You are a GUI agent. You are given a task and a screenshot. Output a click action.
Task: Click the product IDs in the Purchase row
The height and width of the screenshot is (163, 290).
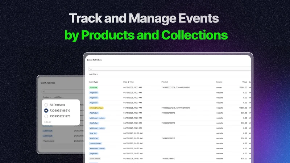[x=175, y=88]
